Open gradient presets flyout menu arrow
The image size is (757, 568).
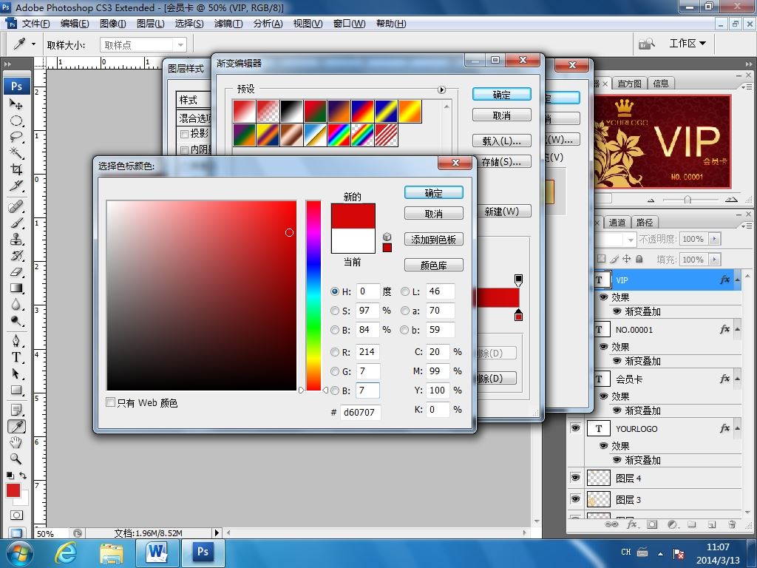tap(441, 89)
